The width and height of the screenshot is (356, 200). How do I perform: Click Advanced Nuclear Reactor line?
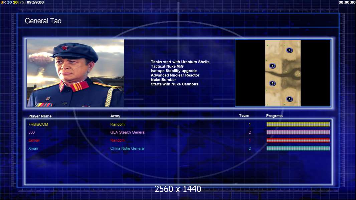coord(175,75)
